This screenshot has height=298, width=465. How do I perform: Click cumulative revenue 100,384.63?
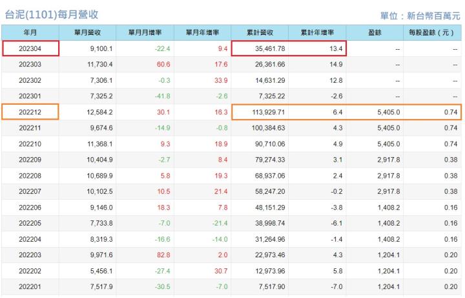[269, 128]
